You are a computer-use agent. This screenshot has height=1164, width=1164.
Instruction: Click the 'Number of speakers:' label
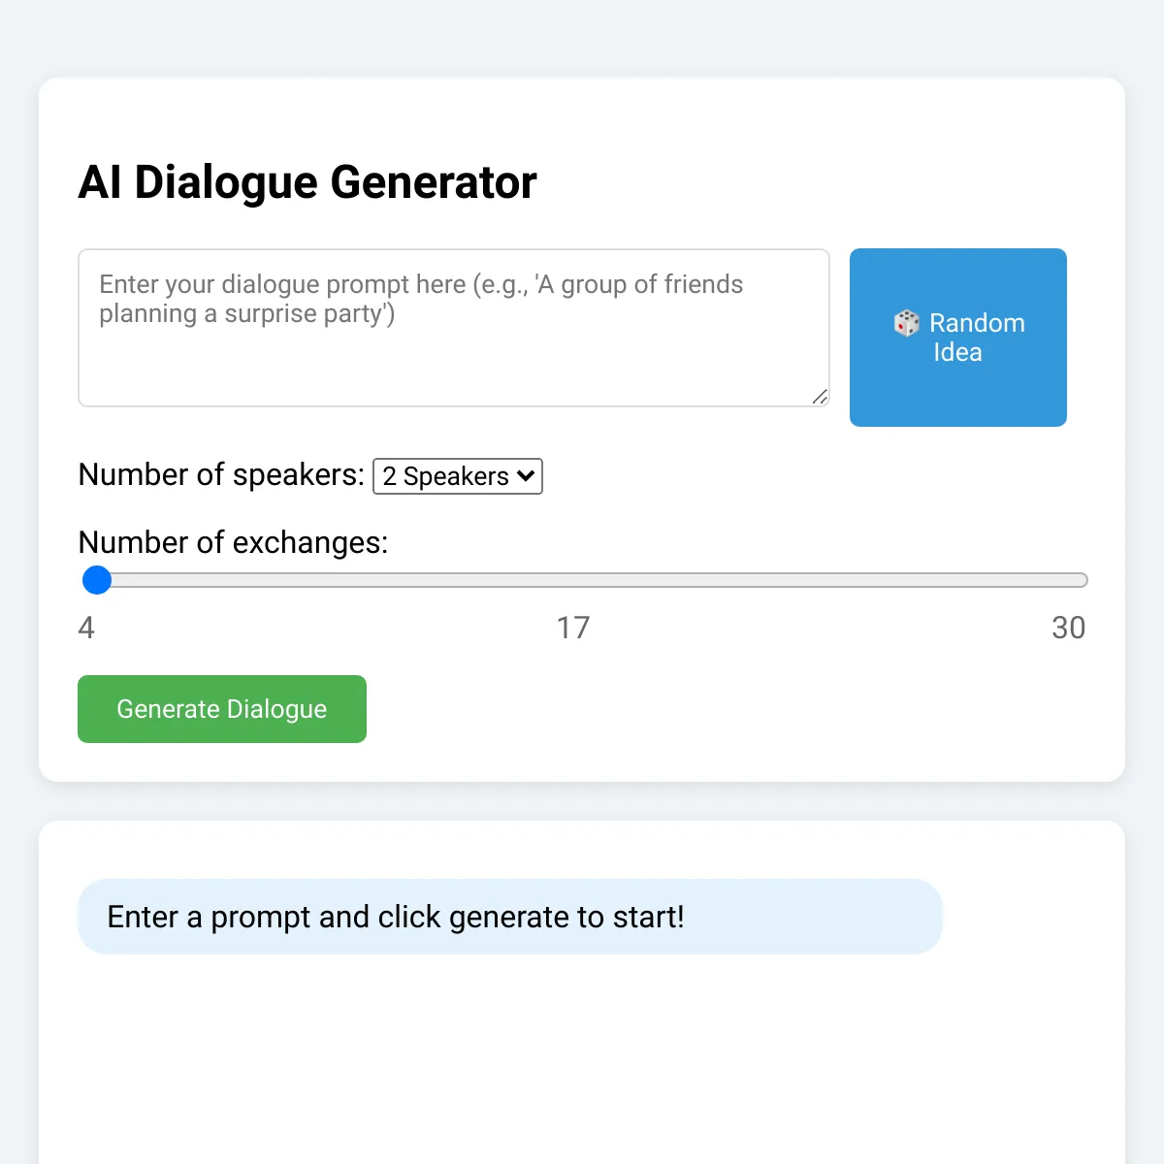(221, 474)
